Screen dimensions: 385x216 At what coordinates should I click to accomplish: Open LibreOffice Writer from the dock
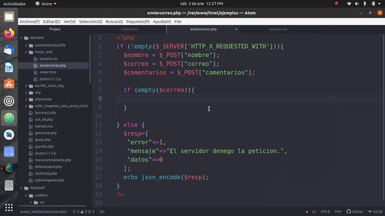(9, 67)
